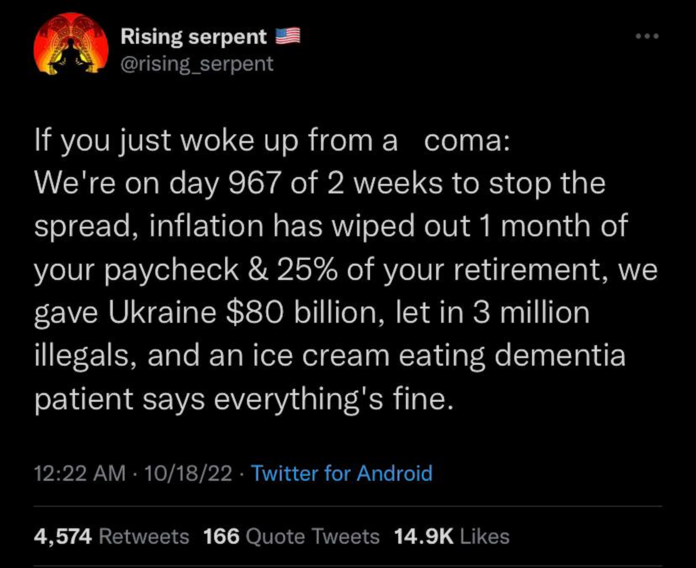Show the Likes label list
The width and height of the screenshot is (696, 568).
[485, 537]
